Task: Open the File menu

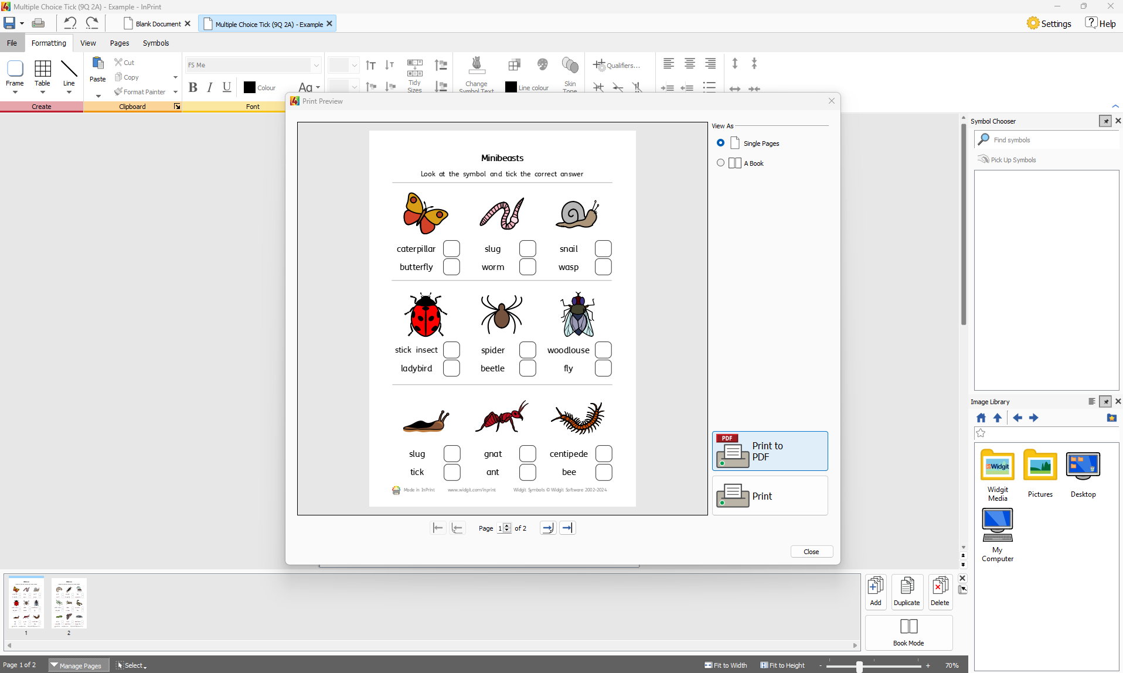Action: coord(12,43)
